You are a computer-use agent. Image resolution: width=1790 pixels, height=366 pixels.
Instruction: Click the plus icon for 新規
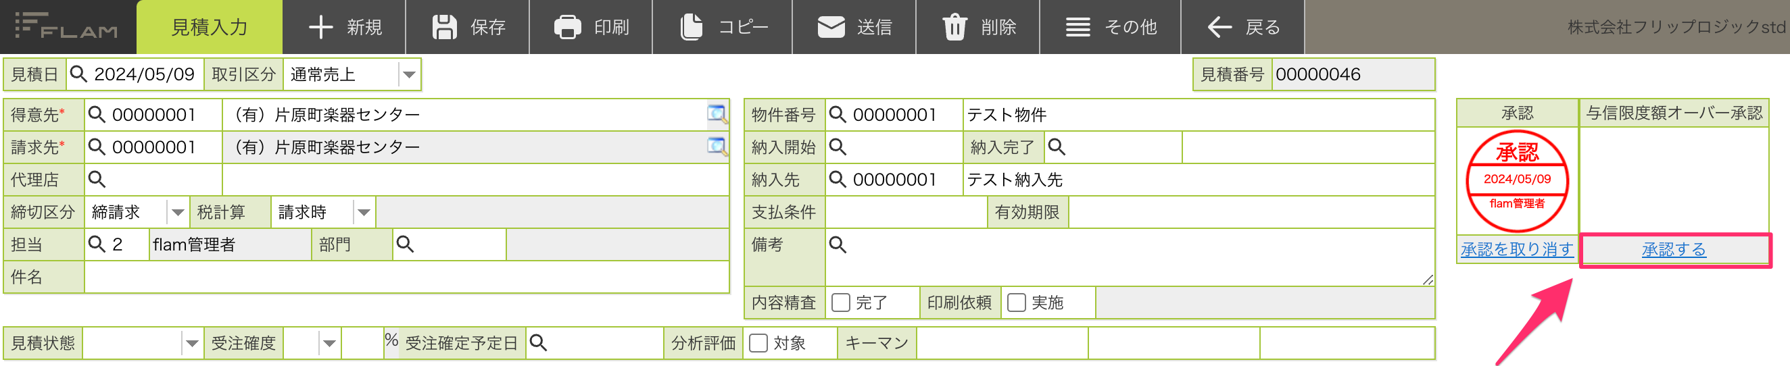tap(320, 27)
